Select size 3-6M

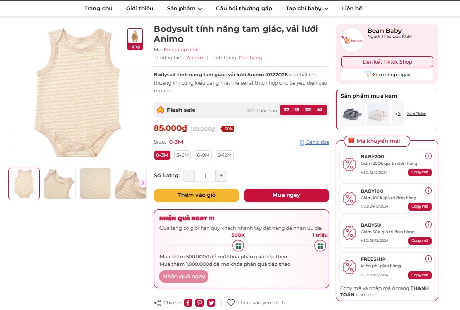point(182,155)
